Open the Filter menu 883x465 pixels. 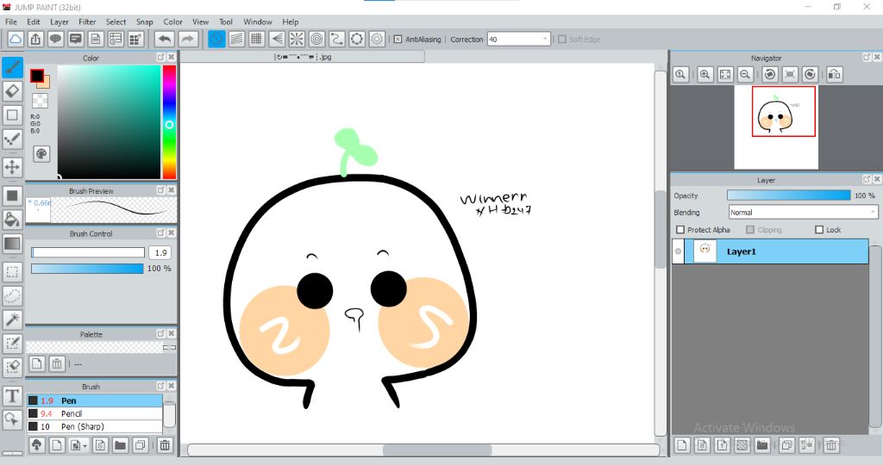coord(87,22)
